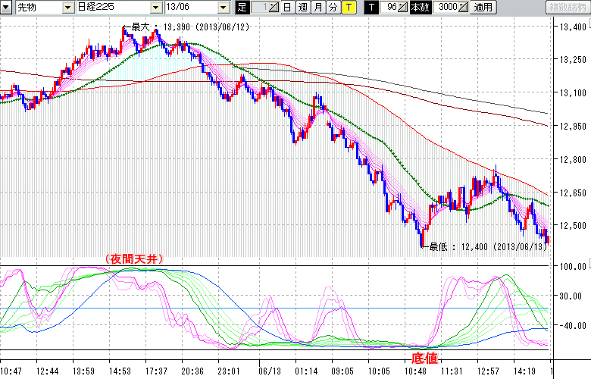
Task: Switch to the 月 (monthly) candle button
Action: [x=317, y=8]
